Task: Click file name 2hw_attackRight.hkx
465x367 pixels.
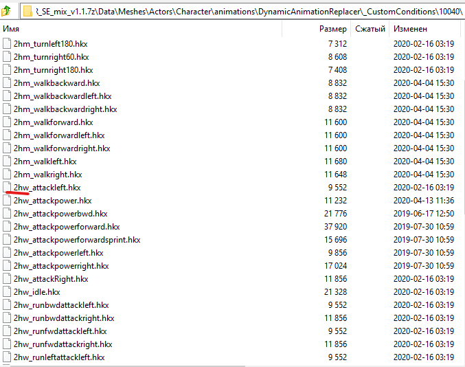Action: [x=51, y=279]
